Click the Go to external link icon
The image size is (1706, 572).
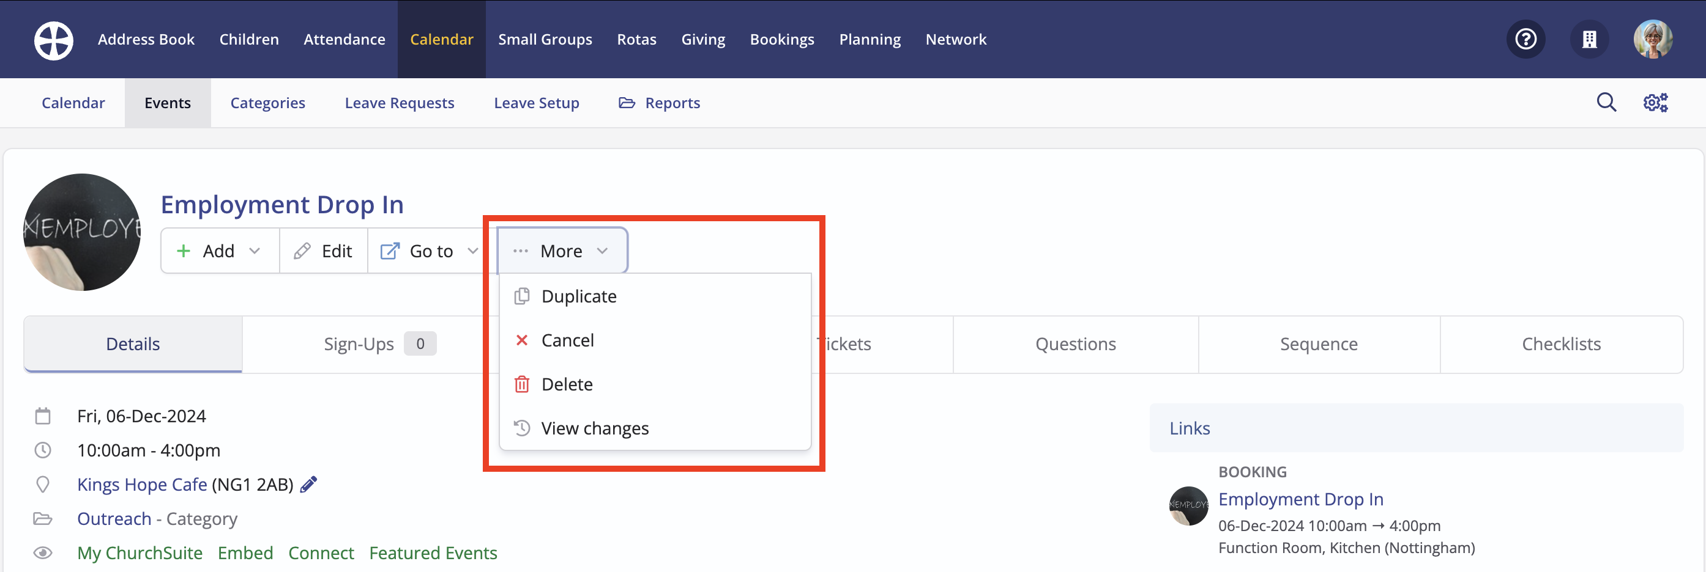click(x=389, y=251)
